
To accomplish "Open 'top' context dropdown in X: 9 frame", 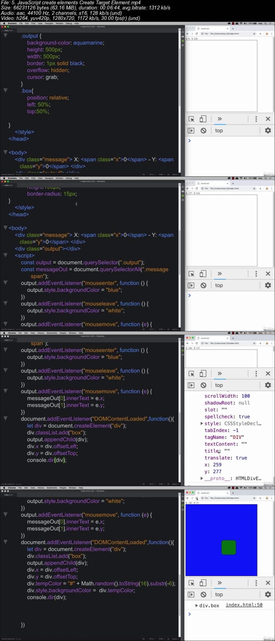I will tap(219, 131).
